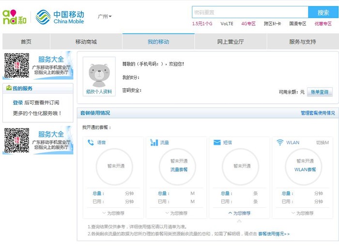Go to the 首页 tab
The image size is (339, 246).
click(x=26, y=42)
